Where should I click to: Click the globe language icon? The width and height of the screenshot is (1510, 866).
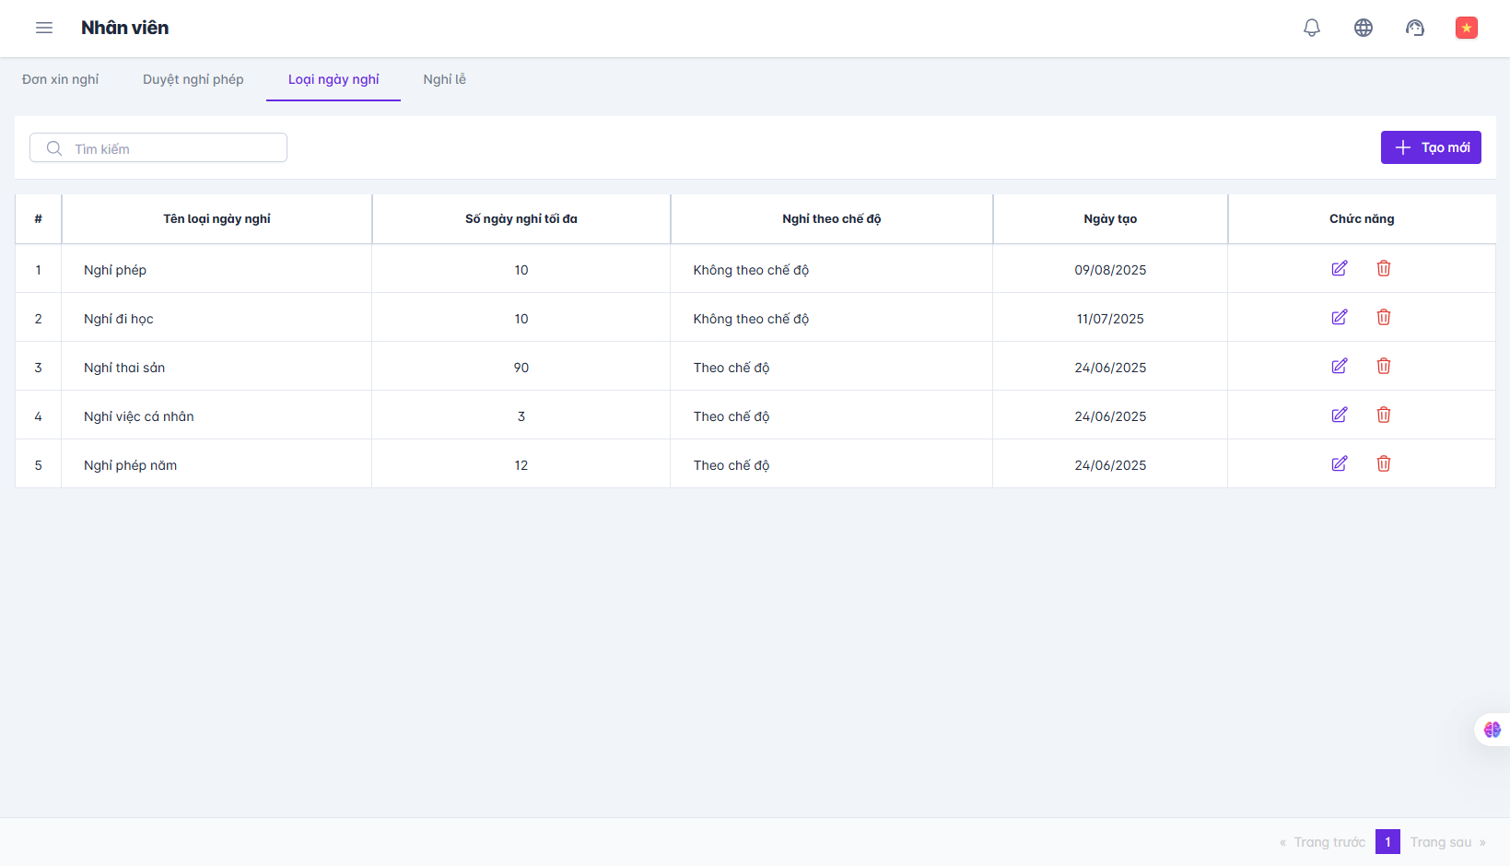point(1364,28)
